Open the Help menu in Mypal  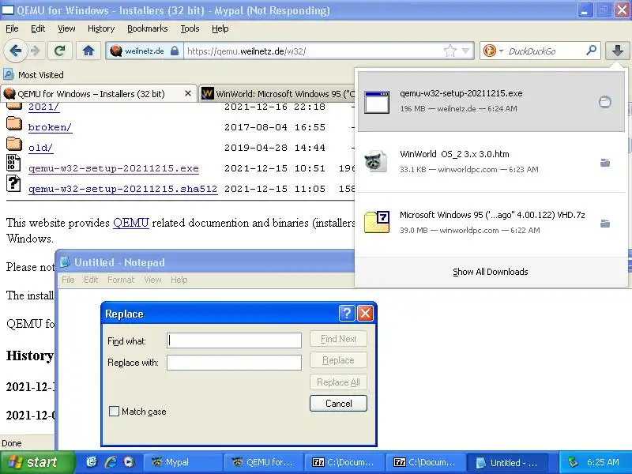tap(220, 28)
